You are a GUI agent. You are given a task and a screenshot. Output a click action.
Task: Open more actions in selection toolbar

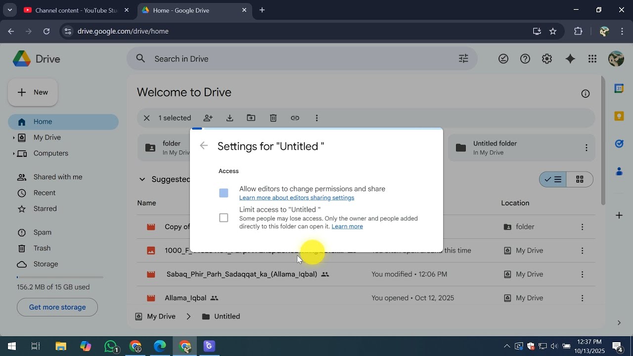[x=316, y=118]
